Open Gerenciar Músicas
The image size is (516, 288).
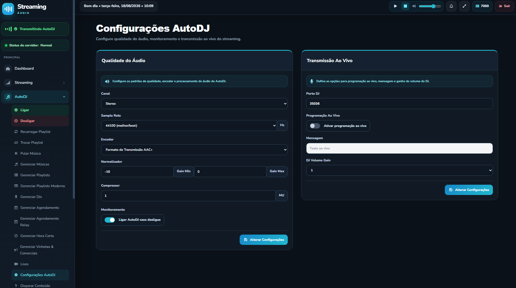[40, 164]
